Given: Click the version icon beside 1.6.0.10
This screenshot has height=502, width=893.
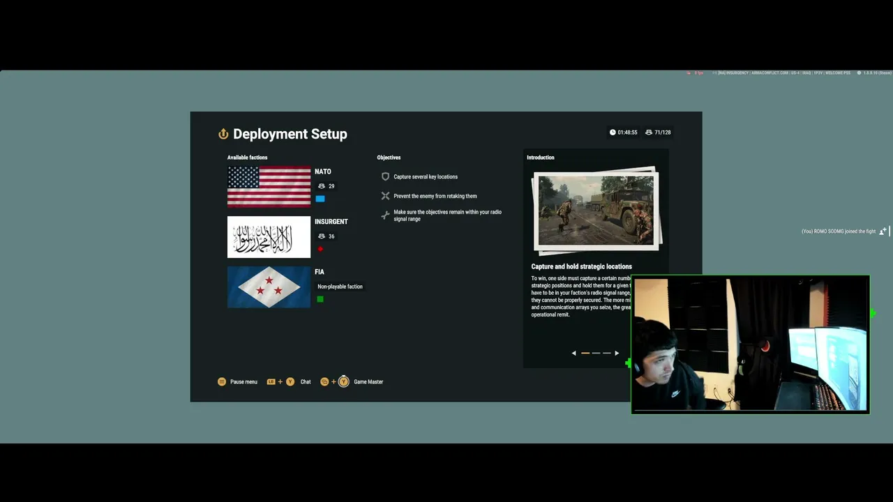Looking at the screenshot, I should (x=859, y=73).
